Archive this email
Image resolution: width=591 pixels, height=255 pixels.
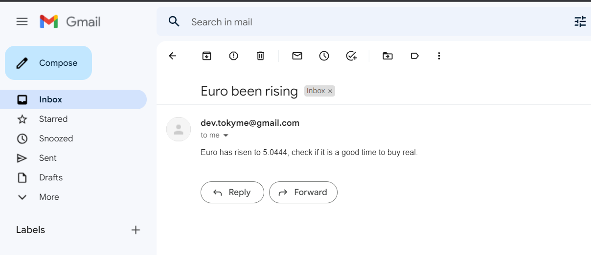[x=206, y=56]
